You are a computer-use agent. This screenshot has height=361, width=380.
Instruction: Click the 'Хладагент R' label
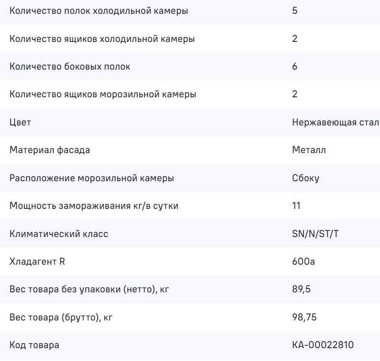click(x=37, y=262)
